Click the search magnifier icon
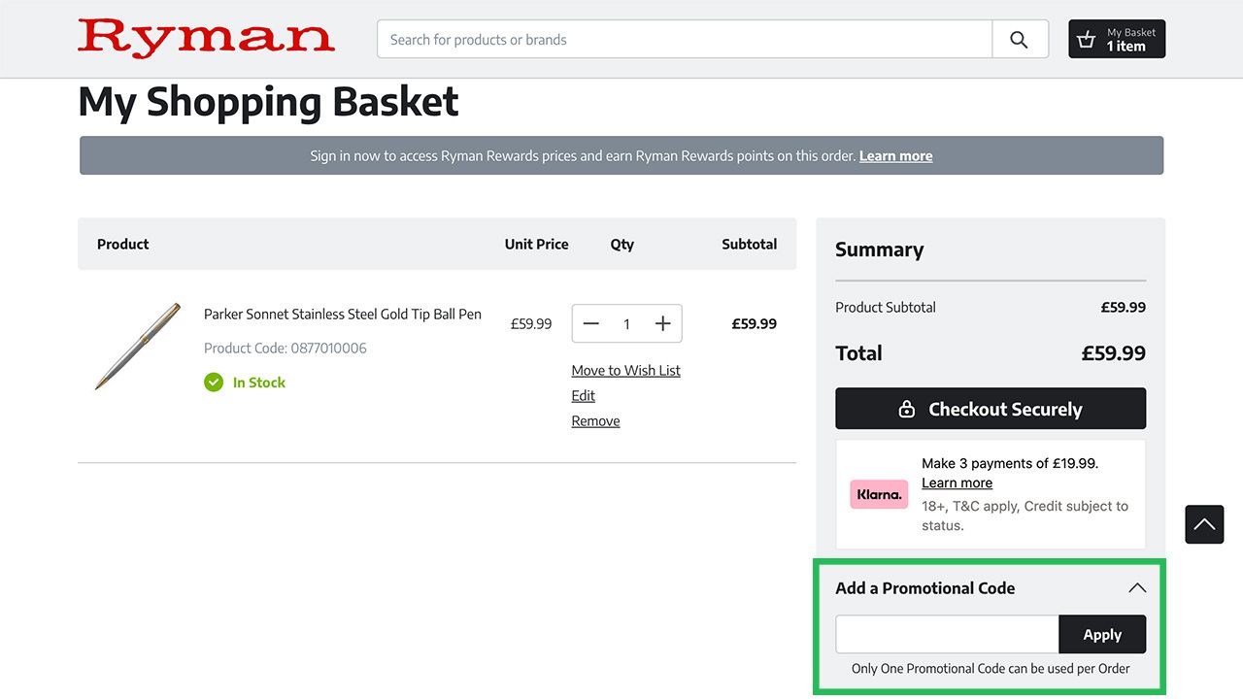Viewport: 1243px width, 699px height. click(x=1019, y=40)
